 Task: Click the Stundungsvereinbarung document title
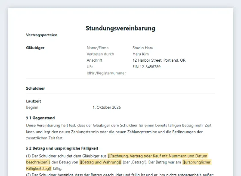pos(120,28)
